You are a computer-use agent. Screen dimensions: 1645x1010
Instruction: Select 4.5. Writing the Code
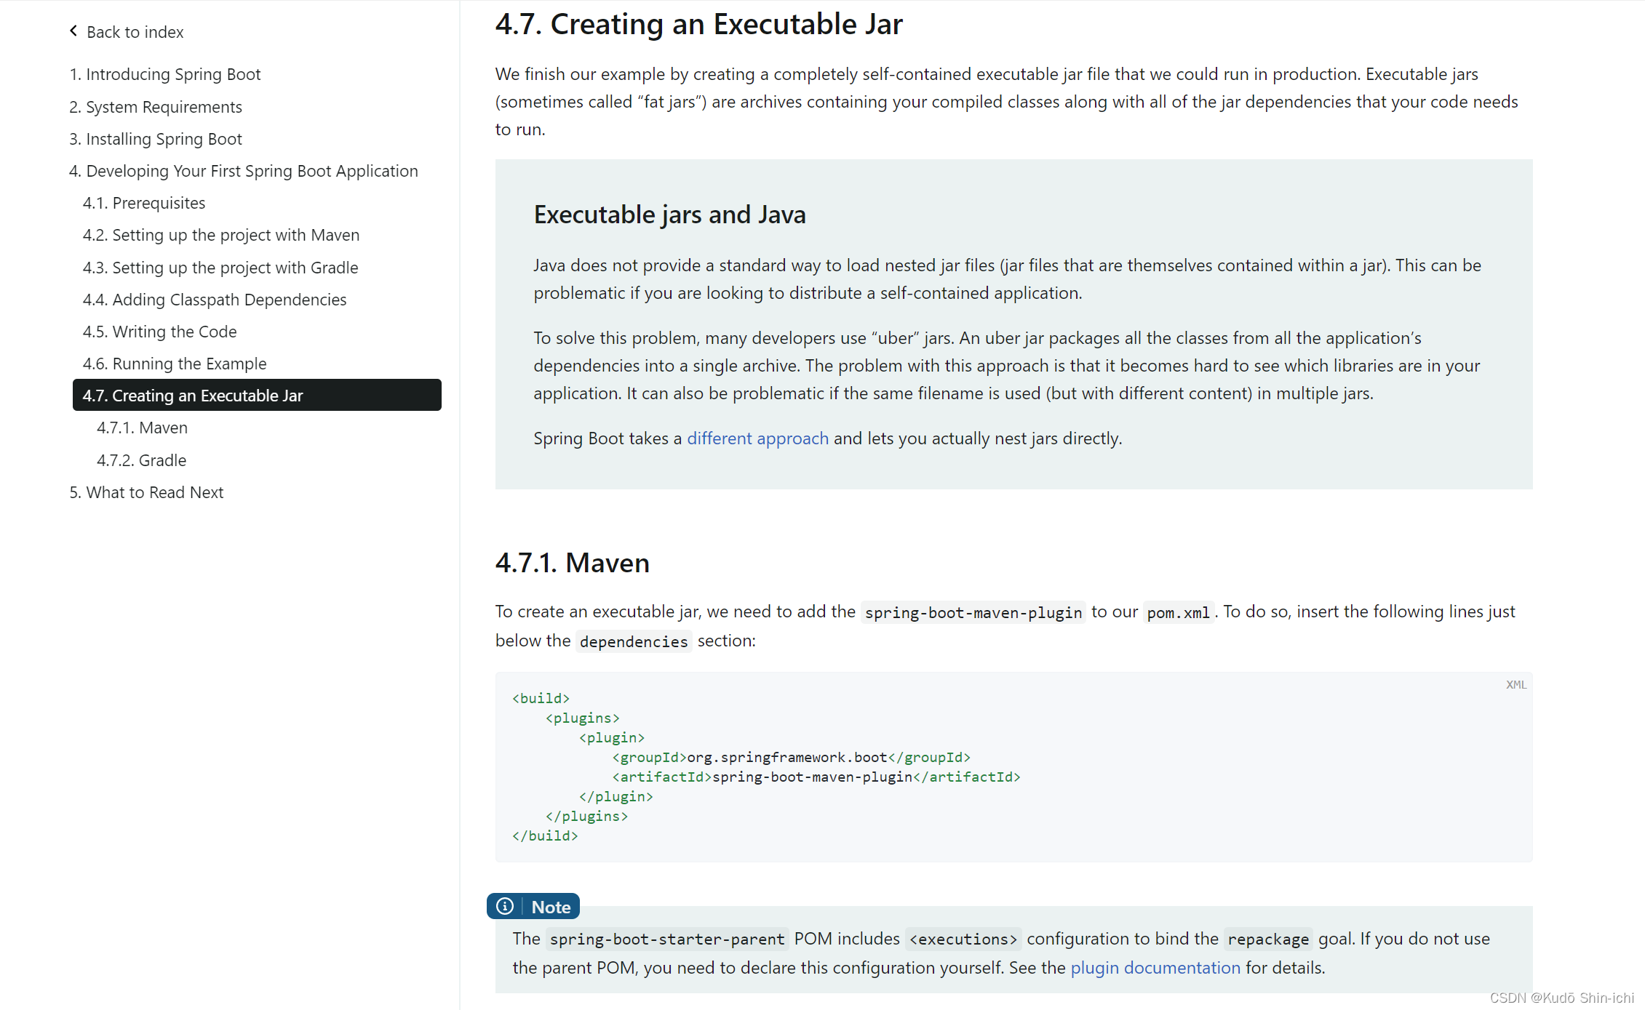[160, 332]
